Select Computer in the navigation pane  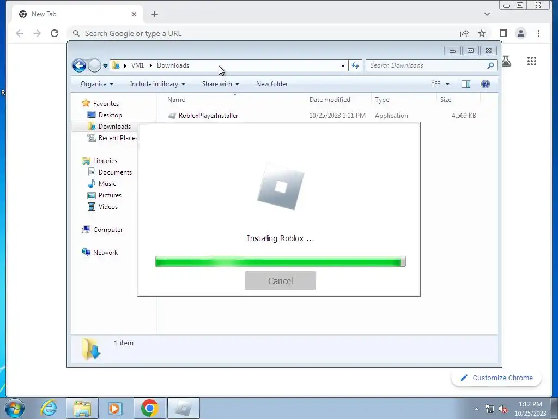(108, 230)
